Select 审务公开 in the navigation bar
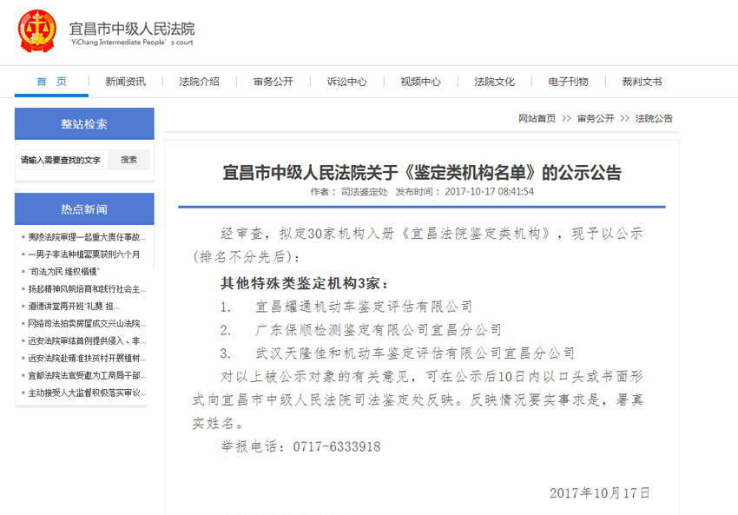 tap(273, 82)
